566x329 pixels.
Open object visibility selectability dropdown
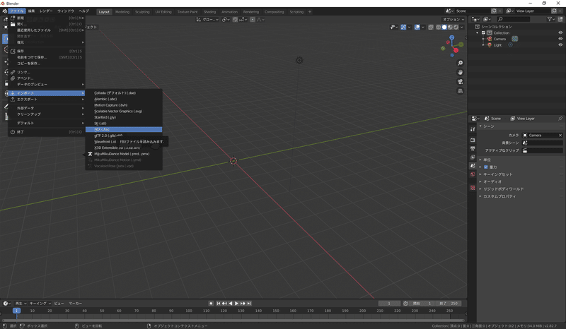click(393, 27)
